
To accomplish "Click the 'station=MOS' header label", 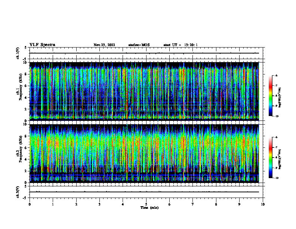I will (x=139, y=45).
